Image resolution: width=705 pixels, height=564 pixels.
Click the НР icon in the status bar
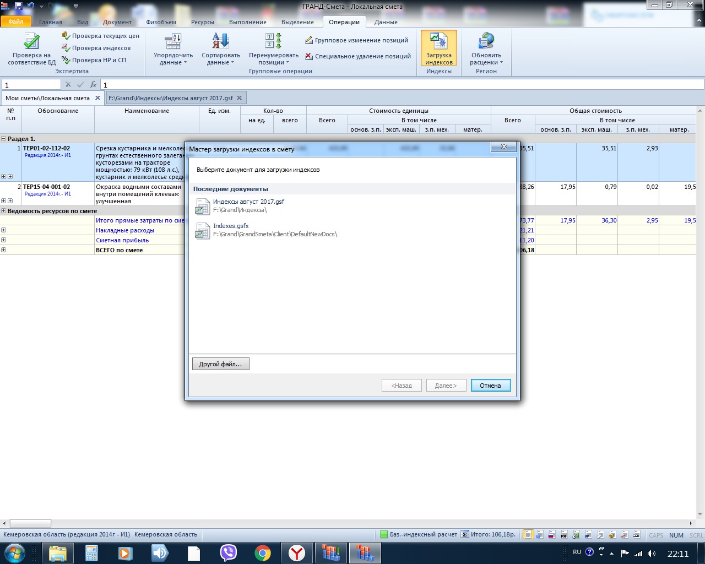click(x=588, y=534)
